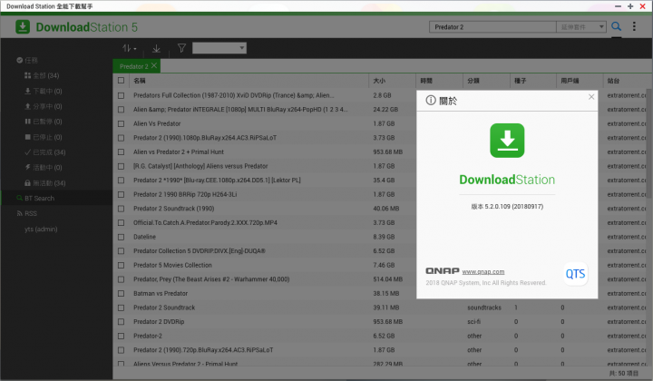Check Alien vs Predator 2 + Primal Hunt

click(121, 152)
